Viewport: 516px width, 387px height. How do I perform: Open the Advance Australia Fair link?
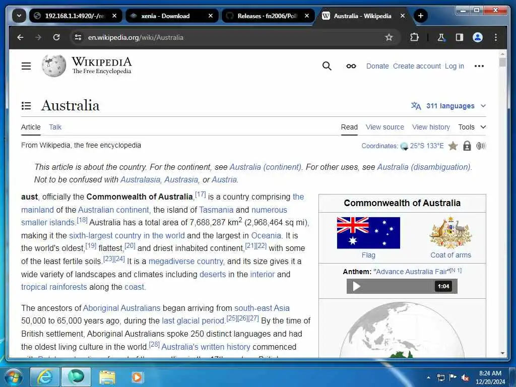click(x=412, y=272)
